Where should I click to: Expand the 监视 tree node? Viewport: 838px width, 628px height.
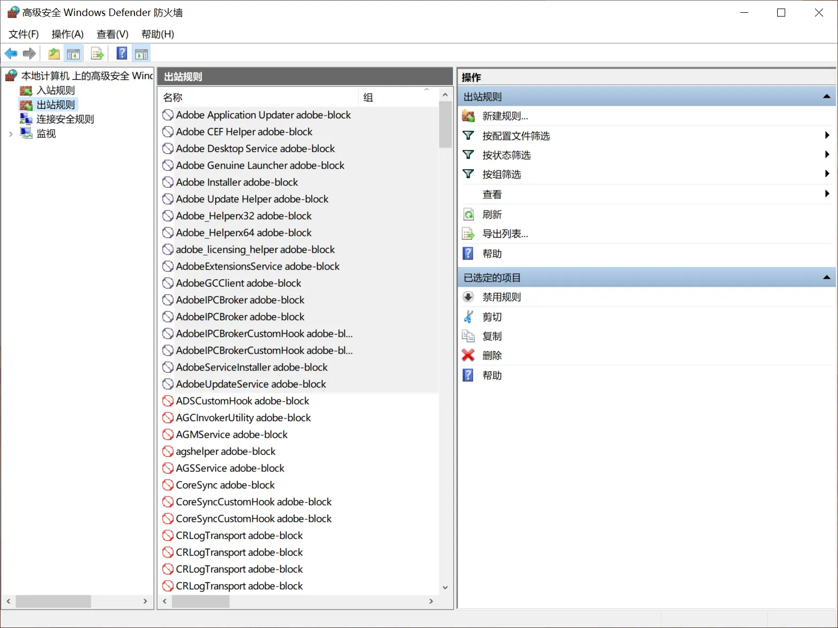tap(10, 134)
